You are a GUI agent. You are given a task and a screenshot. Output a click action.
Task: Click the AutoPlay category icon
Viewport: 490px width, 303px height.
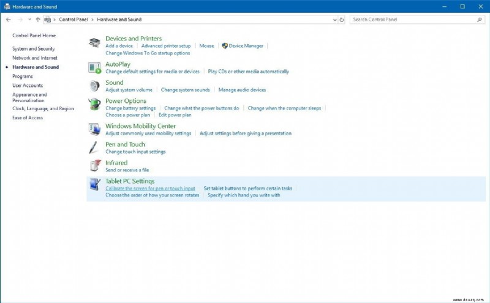(x=94, y=68)
